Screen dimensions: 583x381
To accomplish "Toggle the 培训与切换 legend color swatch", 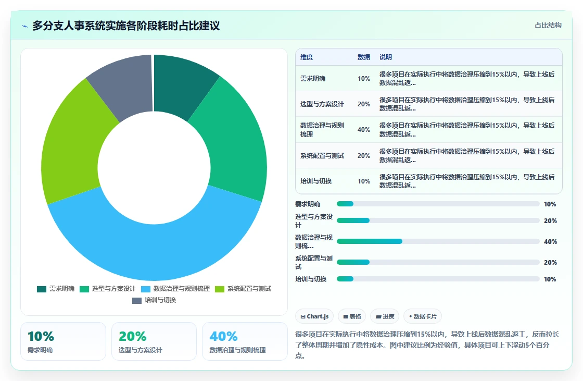I will [x=137, y=301].
